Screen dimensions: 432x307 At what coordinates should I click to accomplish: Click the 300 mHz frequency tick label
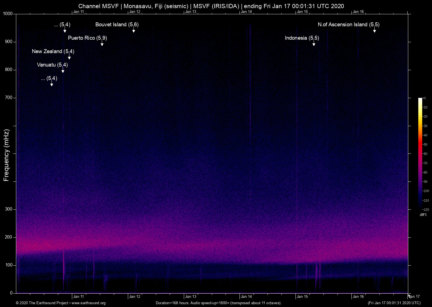9,209
